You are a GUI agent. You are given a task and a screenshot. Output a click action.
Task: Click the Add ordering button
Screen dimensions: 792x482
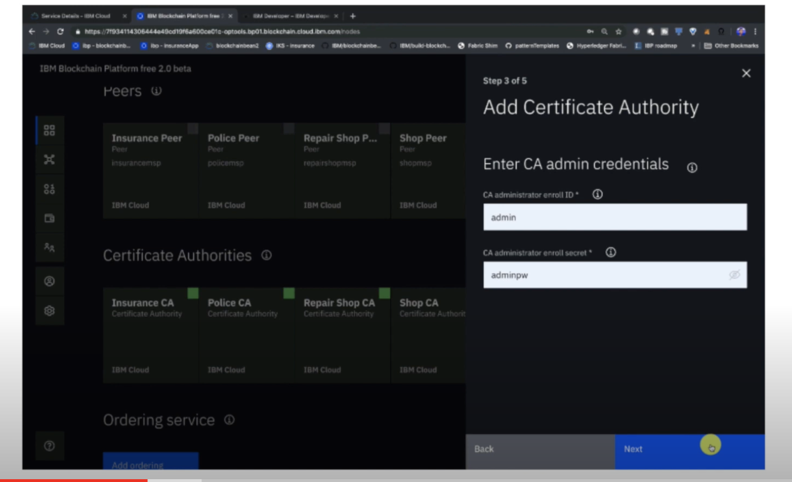point(151,461)
